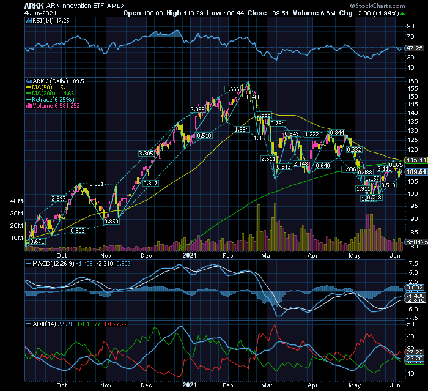Click the 27.22 tag on the ADX right axis
Viewport: 428px width, 391px height.
[x=415, y=352]
